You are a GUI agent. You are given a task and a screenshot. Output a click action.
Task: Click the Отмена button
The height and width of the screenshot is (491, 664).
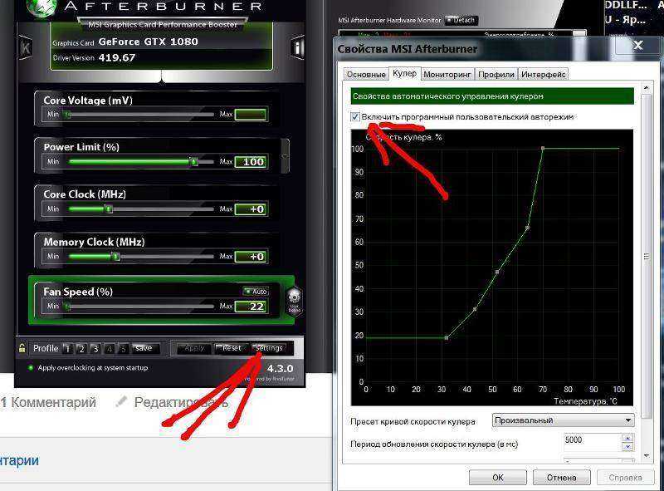[x=561, y=478]
